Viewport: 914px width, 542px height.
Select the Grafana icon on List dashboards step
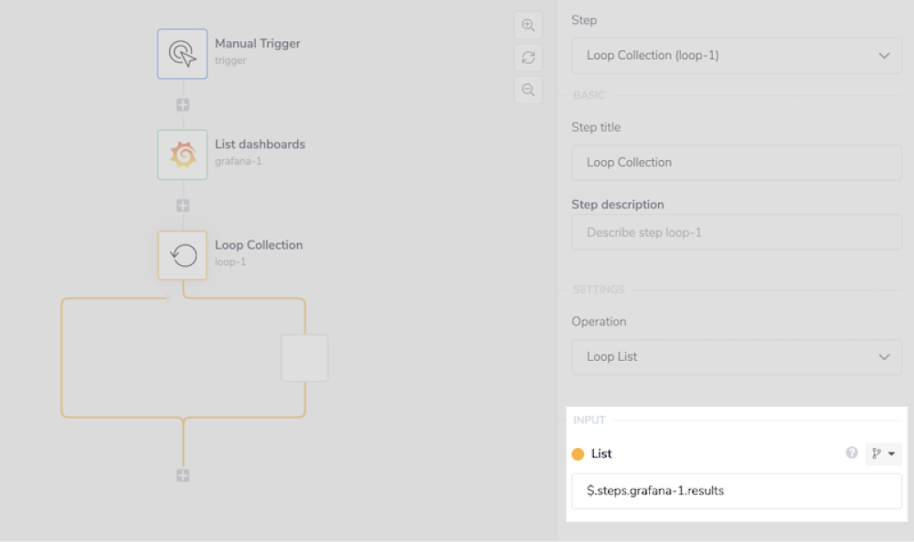[182, 154]
